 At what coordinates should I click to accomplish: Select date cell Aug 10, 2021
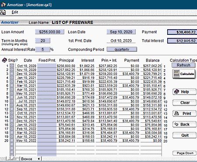(26, 105)
